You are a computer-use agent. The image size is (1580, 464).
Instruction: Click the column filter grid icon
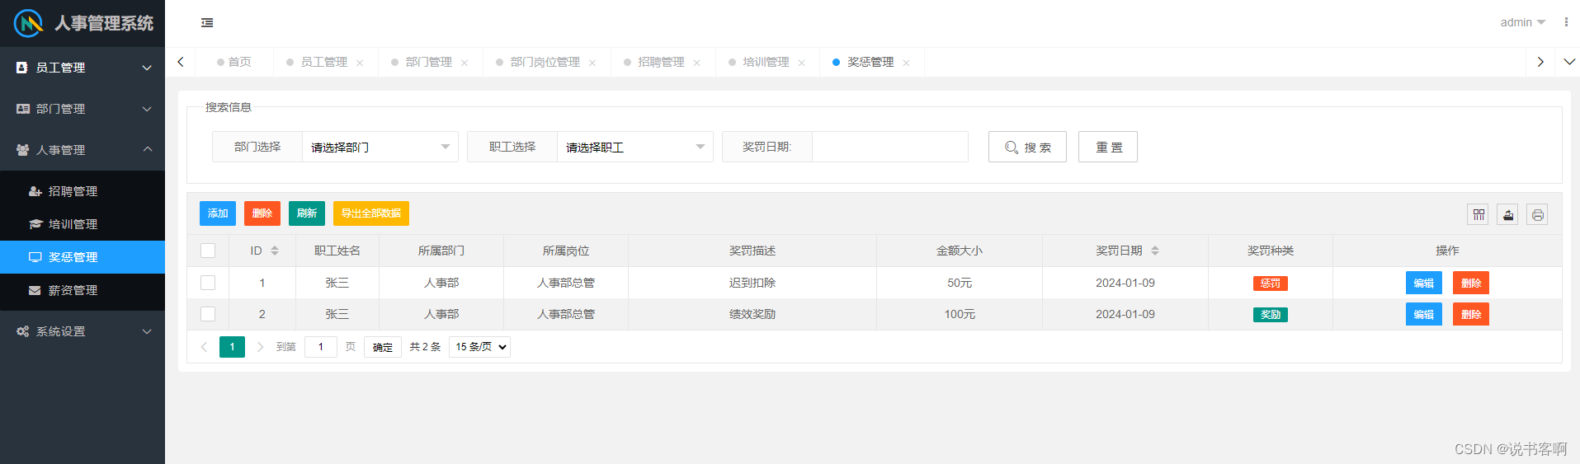[1479, 215]
